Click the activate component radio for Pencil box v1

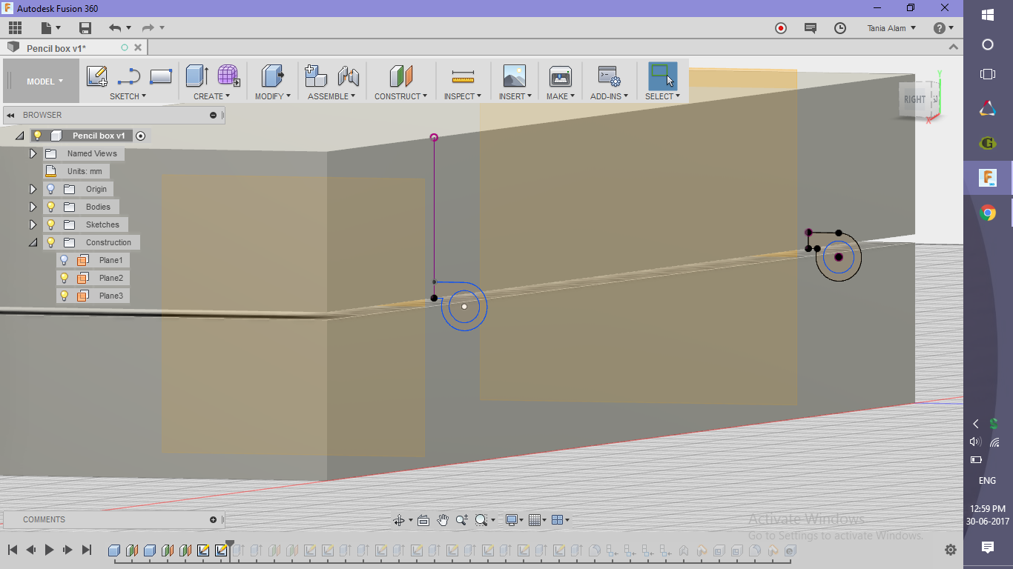coord(140,136)
